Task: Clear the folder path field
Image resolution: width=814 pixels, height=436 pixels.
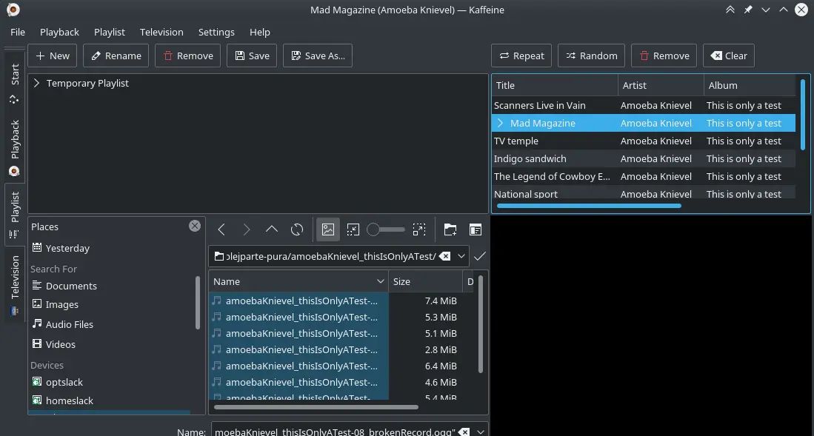Action: coord(444,256)
